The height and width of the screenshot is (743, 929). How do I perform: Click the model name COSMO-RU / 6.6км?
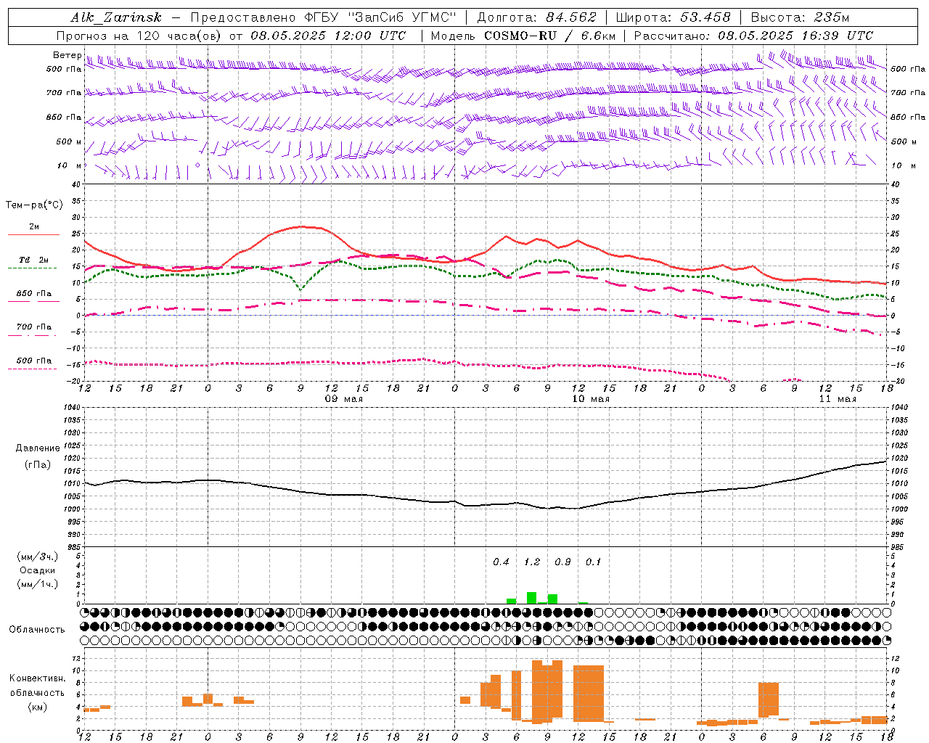[549, 36]
